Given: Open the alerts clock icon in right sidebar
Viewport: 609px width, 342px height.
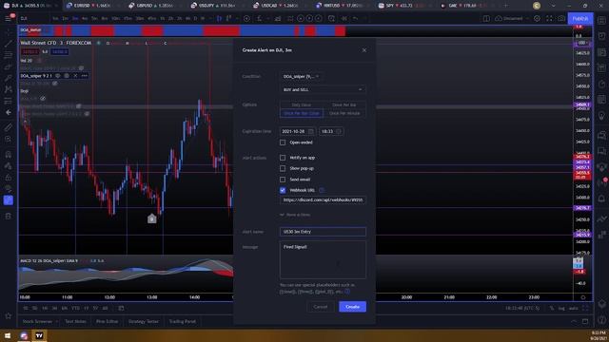Looking at the screenshot, I should 601,36.
